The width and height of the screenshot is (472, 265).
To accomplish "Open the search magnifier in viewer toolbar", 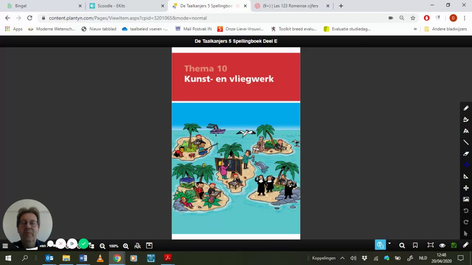I will click(402, 245).
